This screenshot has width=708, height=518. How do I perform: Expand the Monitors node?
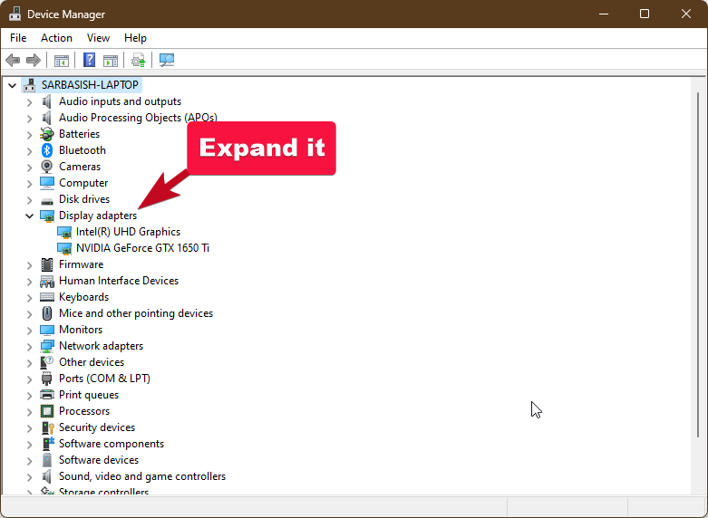29,331
